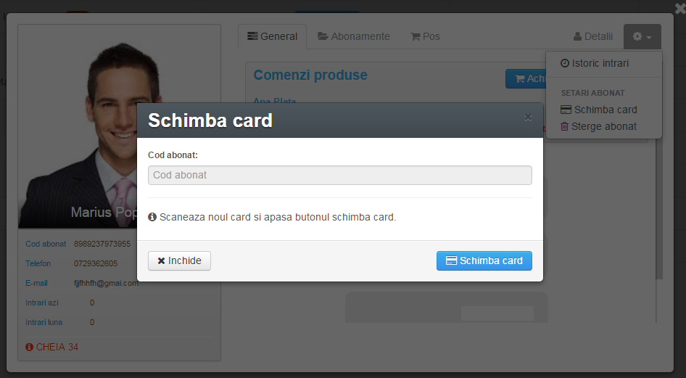686x378 pixels.
Task: Click the partially hidden Achita cart button
Action: (x=526, y=79)
